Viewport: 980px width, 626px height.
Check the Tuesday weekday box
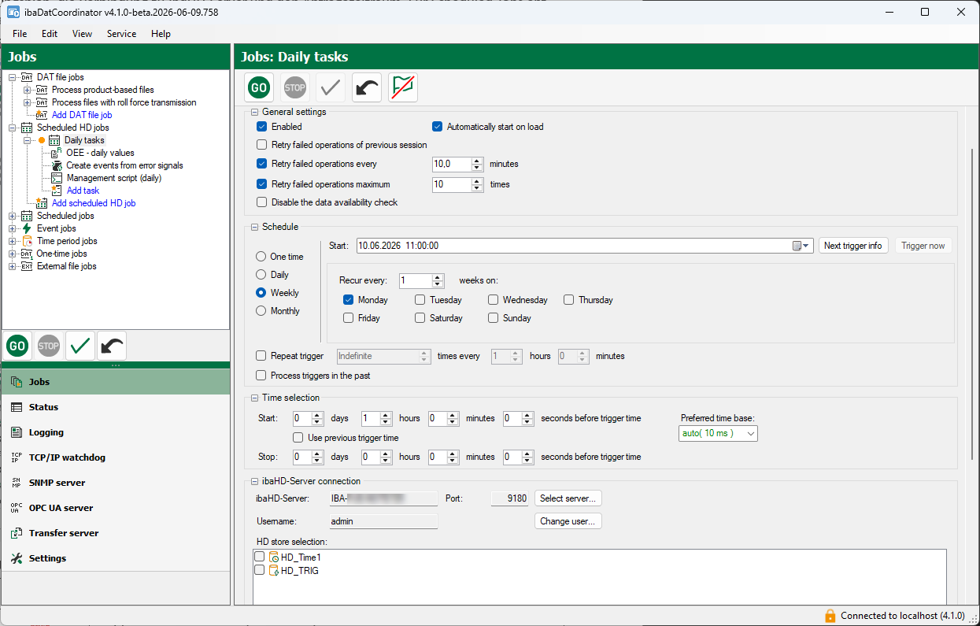click(420, 300)
